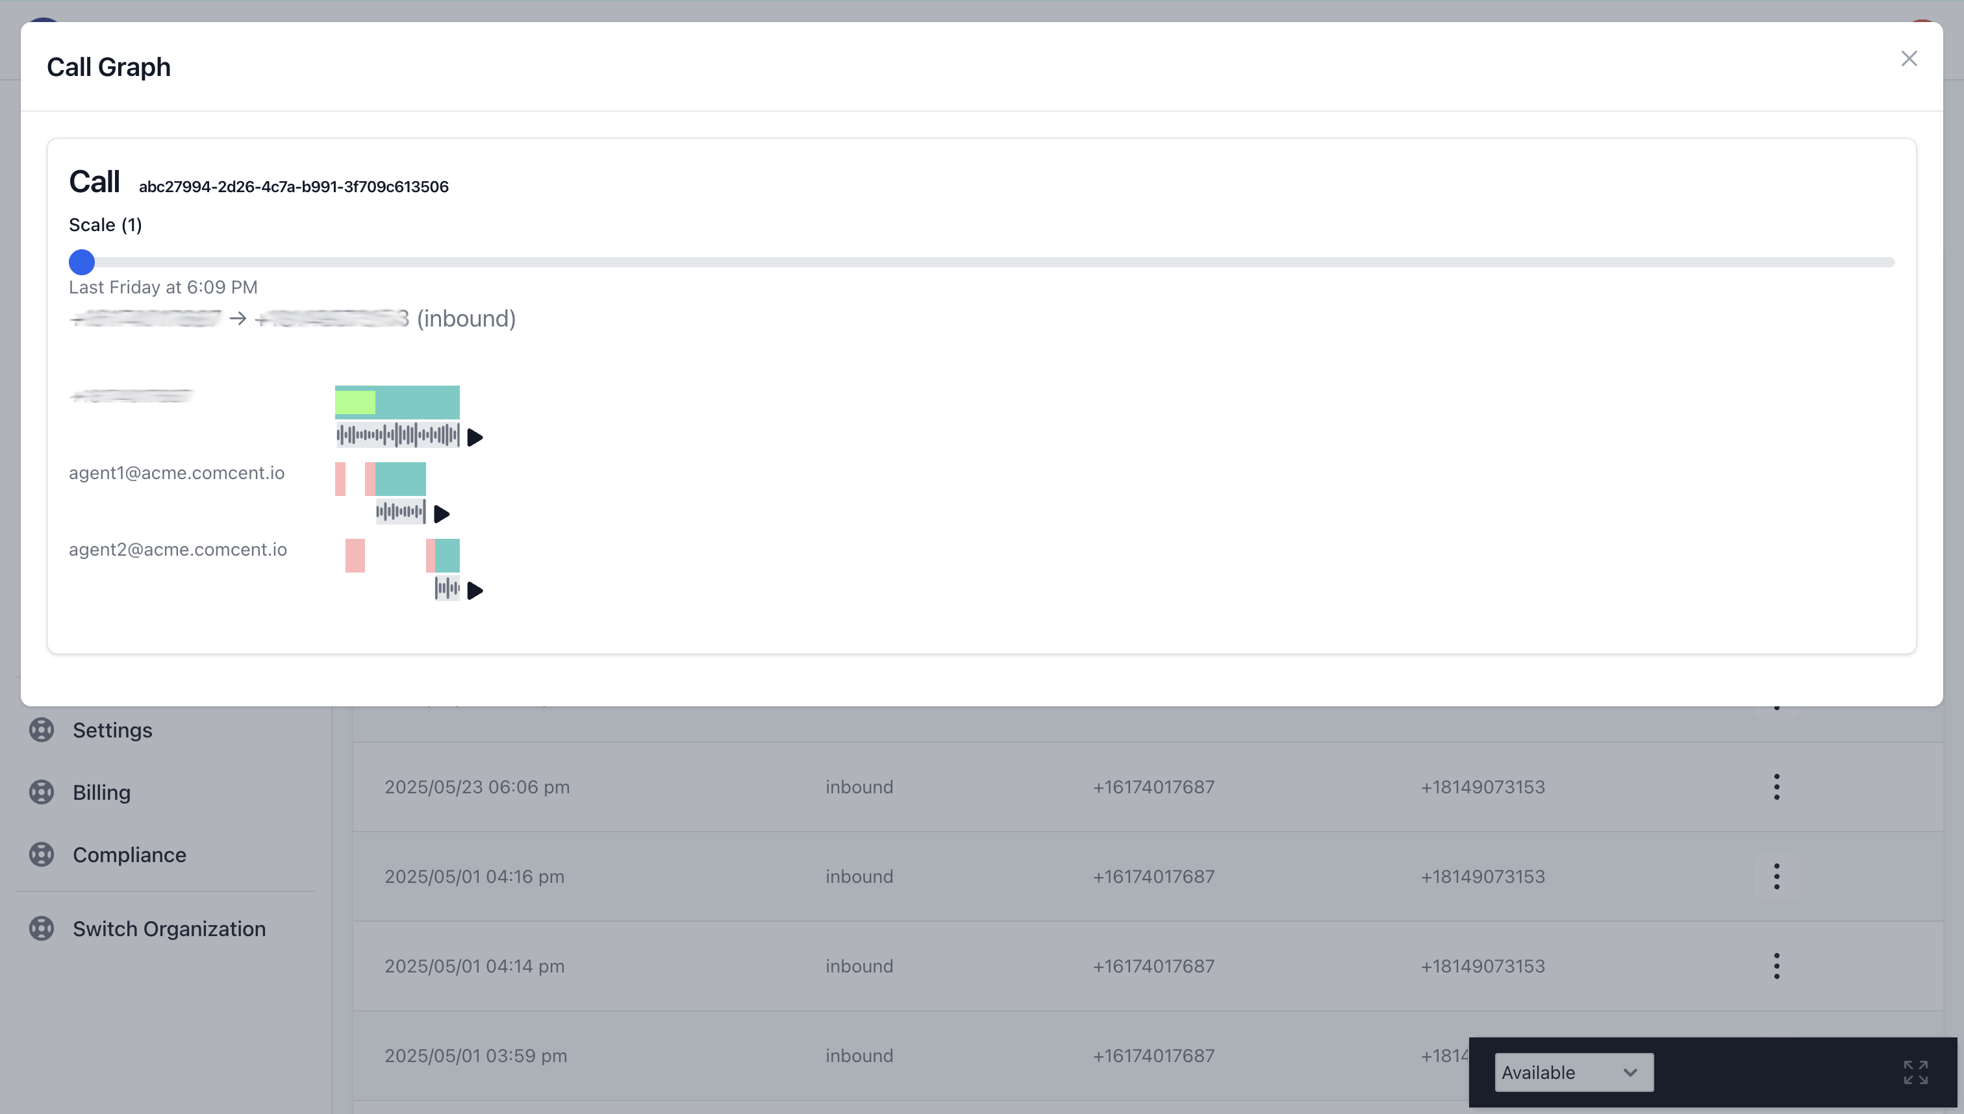Play agent1's recording
The image size is (1964, 1114).
[x=442, y=514]
